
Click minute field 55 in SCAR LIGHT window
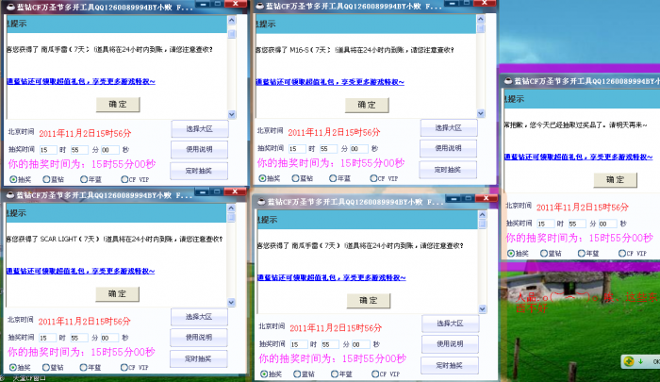[x=79, y=338]
